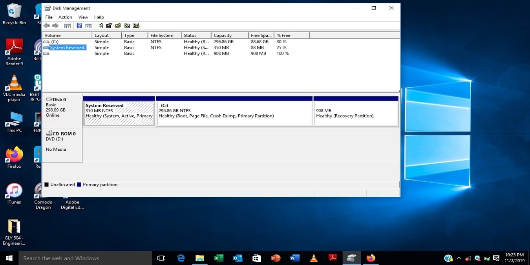Viewport: 530px width, 265px height.
Task: Open the View menu
Action: pos(83,17)
